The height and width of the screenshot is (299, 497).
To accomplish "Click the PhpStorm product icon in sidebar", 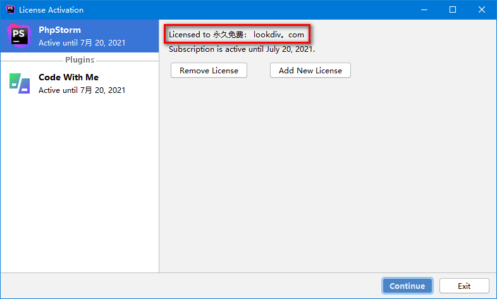I will (20, 36).
